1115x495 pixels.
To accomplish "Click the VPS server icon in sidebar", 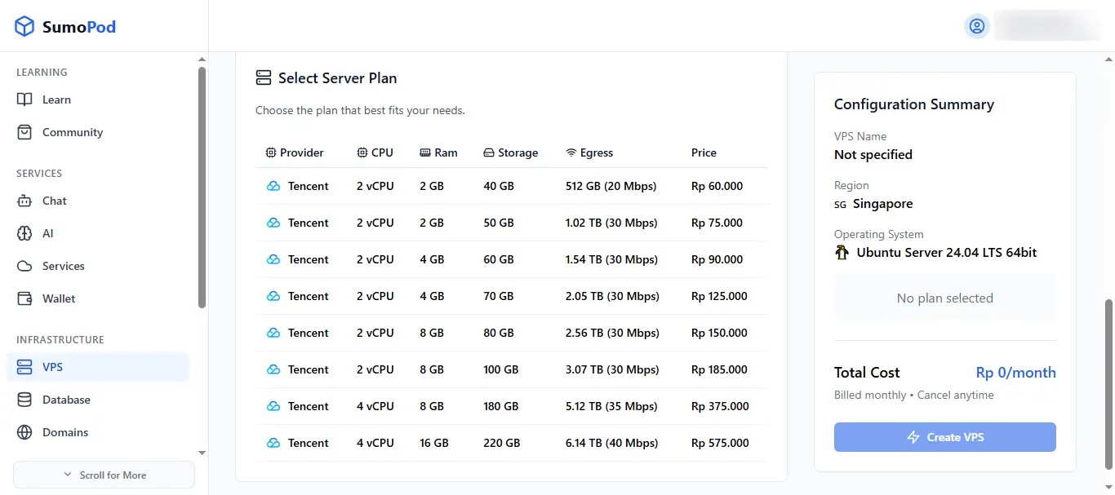I will pos(25,367).
